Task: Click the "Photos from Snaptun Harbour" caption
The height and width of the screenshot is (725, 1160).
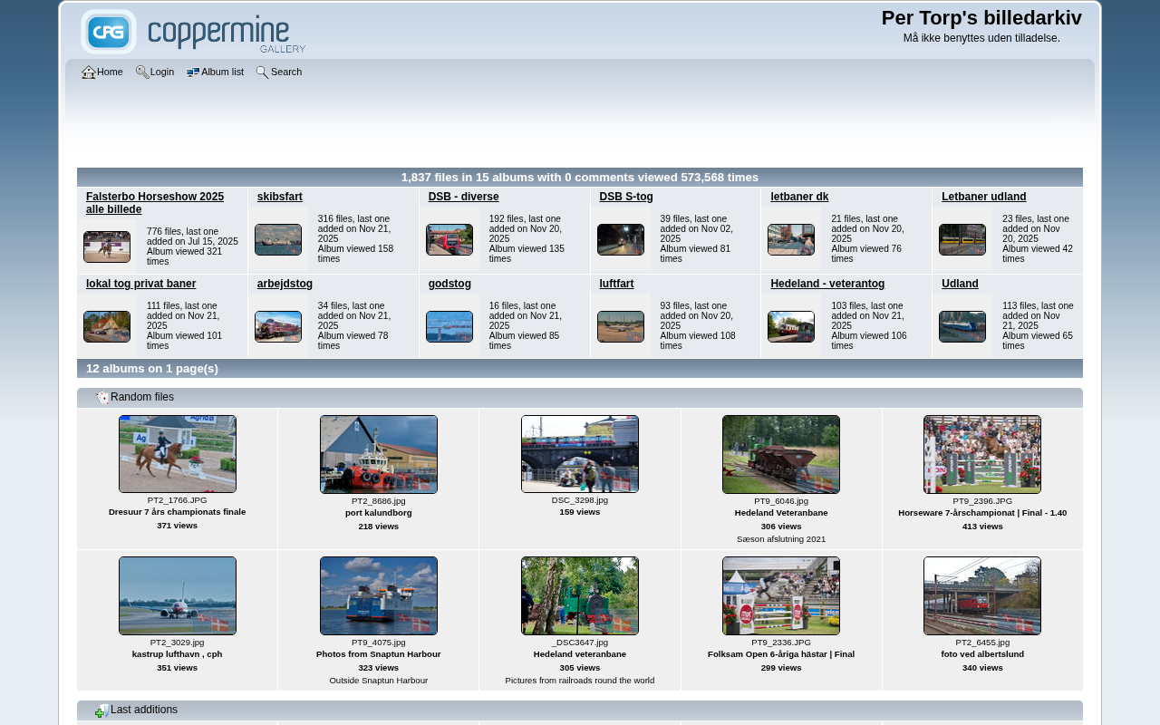Action: click(x=379, y=654)
